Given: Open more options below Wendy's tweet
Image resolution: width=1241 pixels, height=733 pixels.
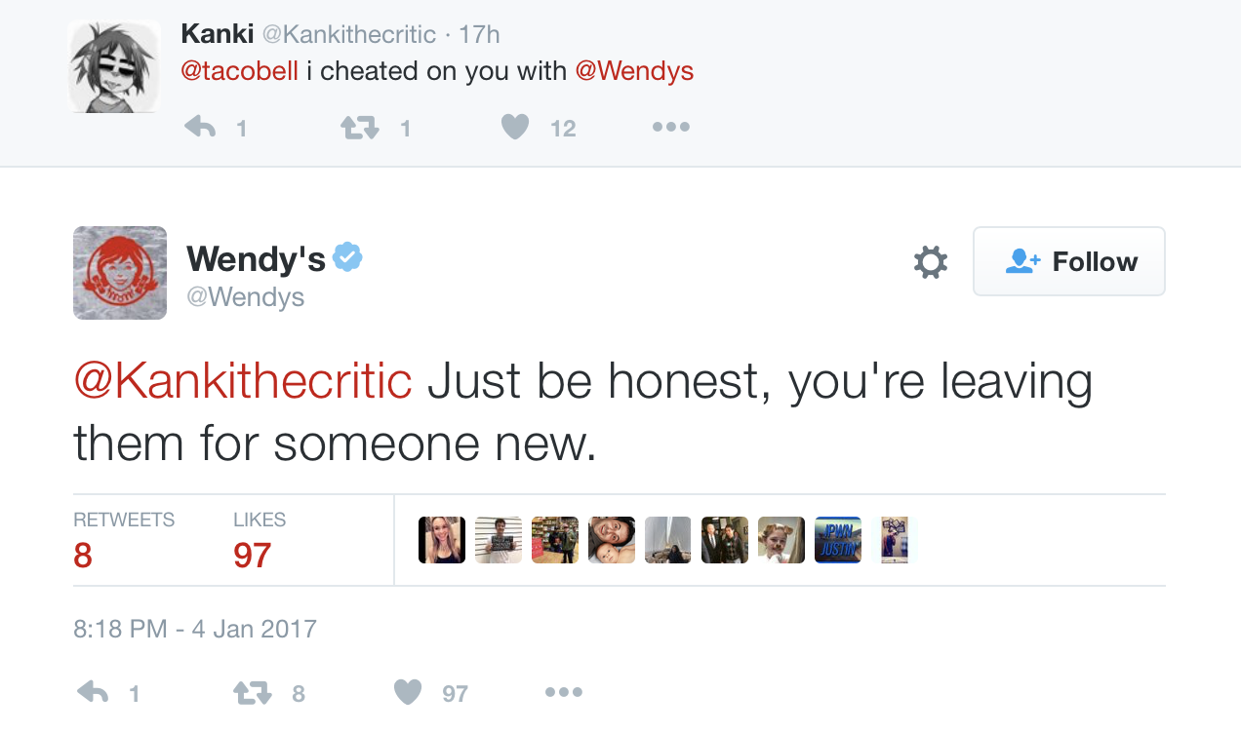Looking at the screenshot, I should pyautogui.click(x=564, y=693).
